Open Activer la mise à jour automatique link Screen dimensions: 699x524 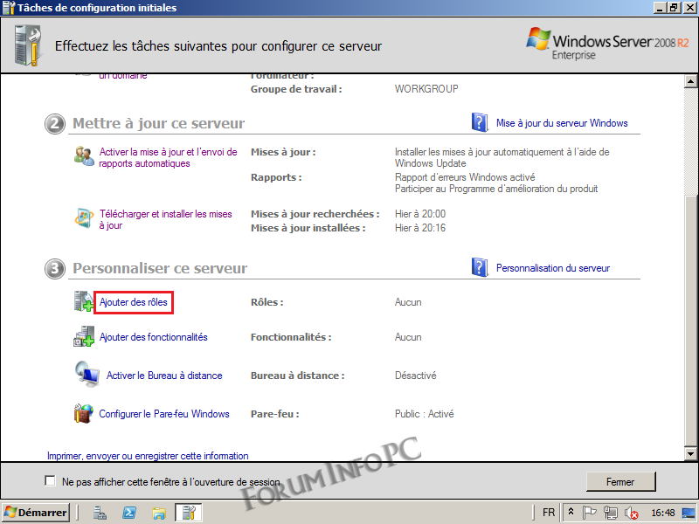(168, 157)
